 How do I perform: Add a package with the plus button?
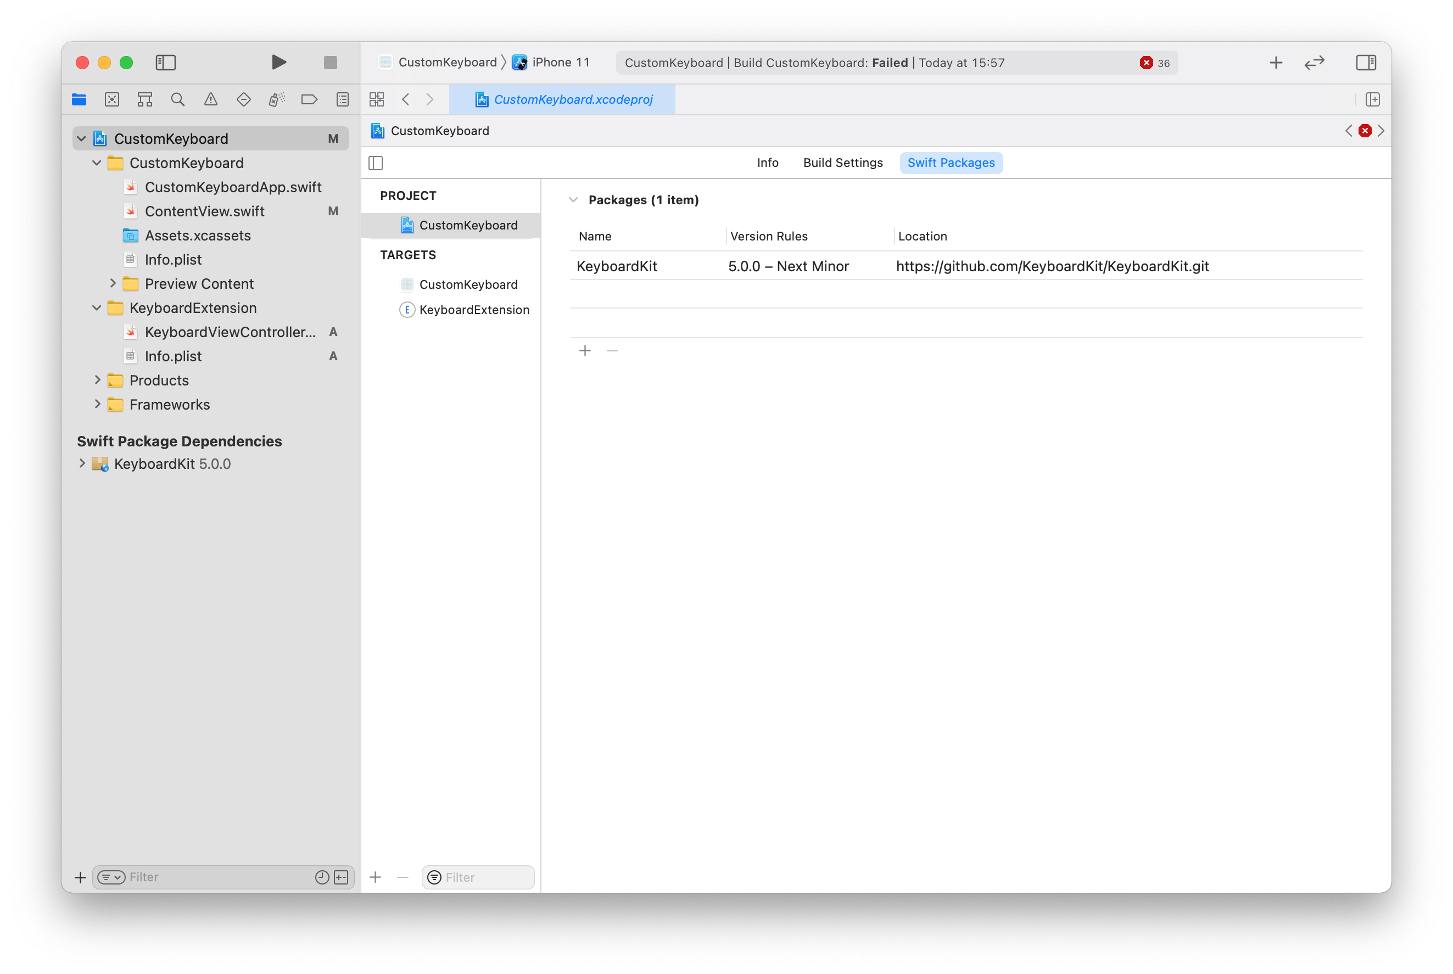[585, 350]
